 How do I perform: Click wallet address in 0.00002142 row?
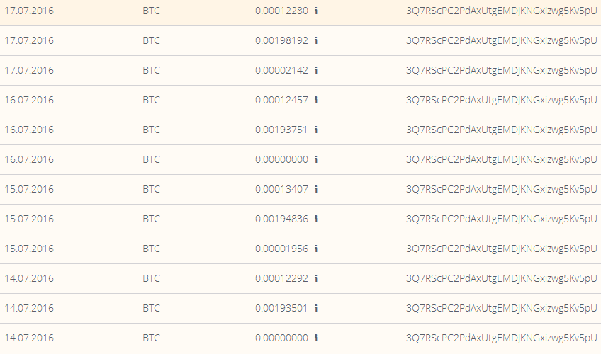(501, 71)
